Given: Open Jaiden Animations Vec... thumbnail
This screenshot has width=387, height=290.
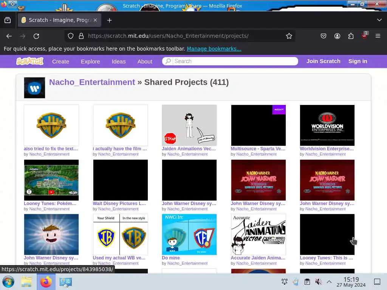Looking at the screenshot, I should (x=189, y=125).
